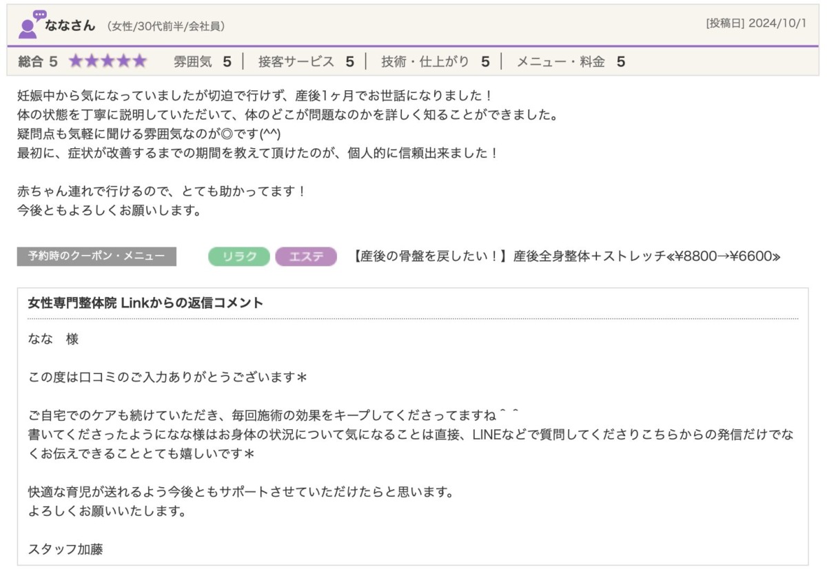
Task: Click the 予約時のクーポン・メニュー gray label
Action: tap(96, 256)
